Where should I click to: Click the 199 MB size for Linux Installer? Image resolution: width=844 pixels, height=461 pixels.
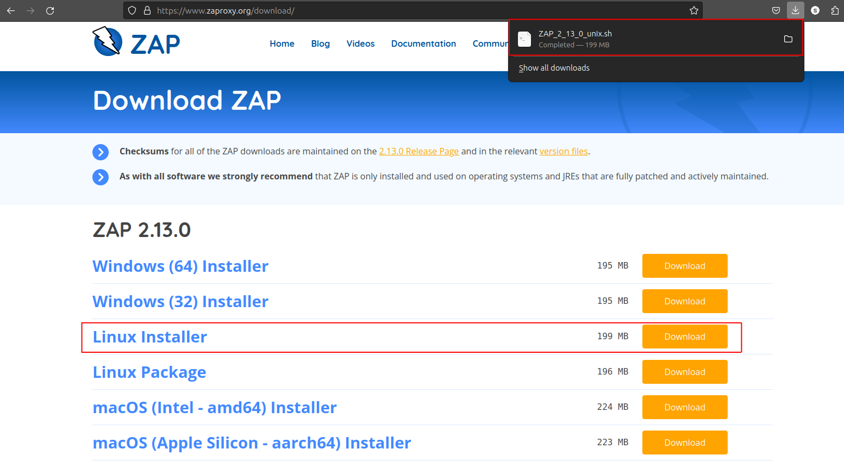[612, 336]
